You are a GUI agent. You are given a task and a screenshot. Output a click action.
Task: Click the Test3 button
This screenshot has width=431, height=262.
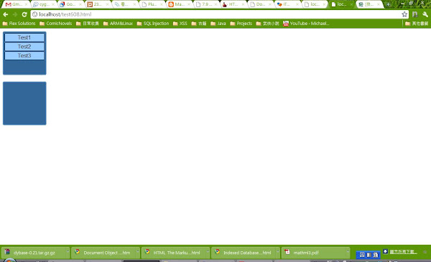(24, 56)
